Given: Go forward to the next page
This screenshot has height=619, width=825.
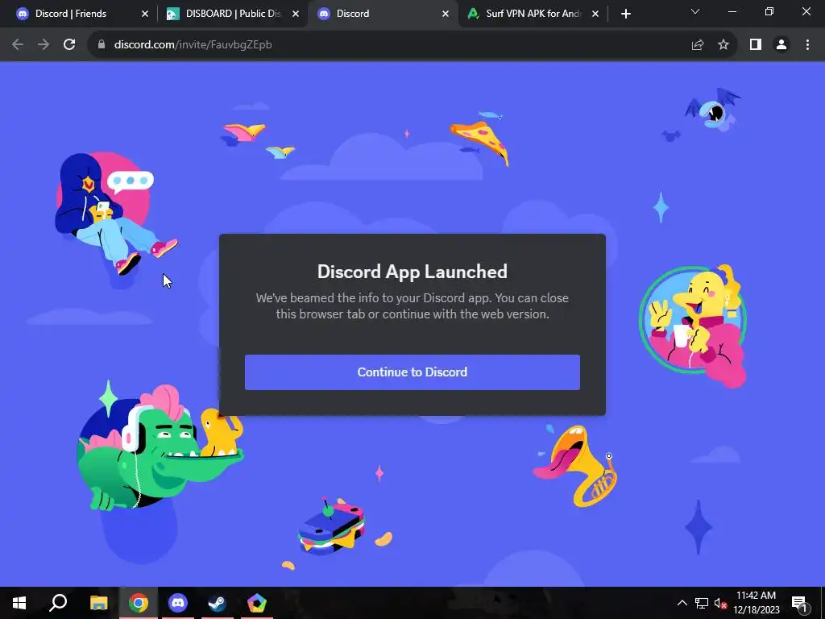Looking at the screenshot, I should click(44, 45).
